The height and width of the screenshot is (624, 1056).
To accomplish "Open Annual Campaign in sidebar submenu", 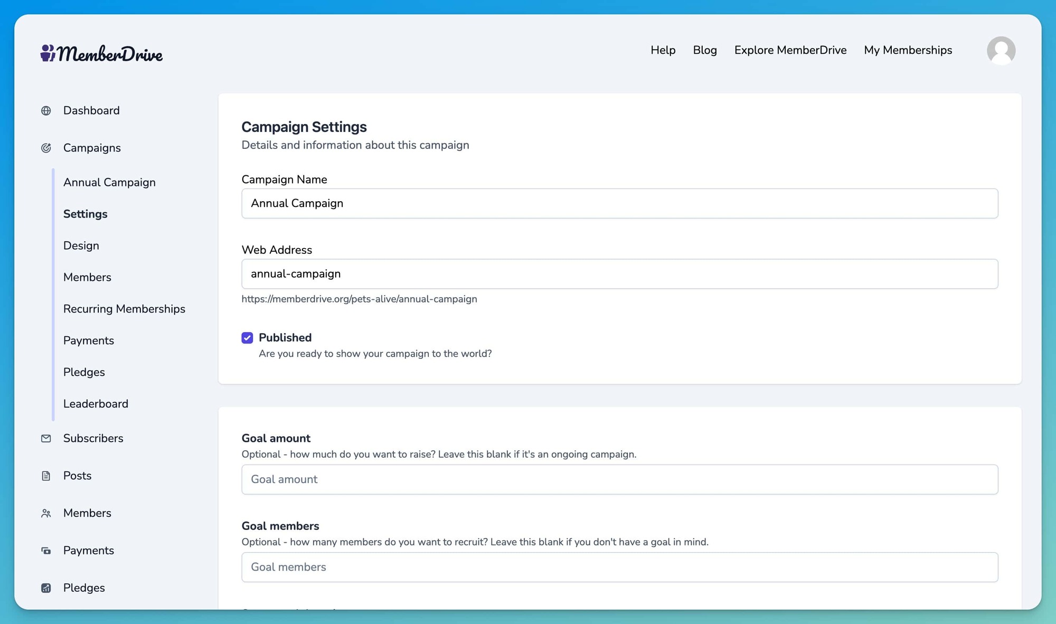I will click(109, 182).
